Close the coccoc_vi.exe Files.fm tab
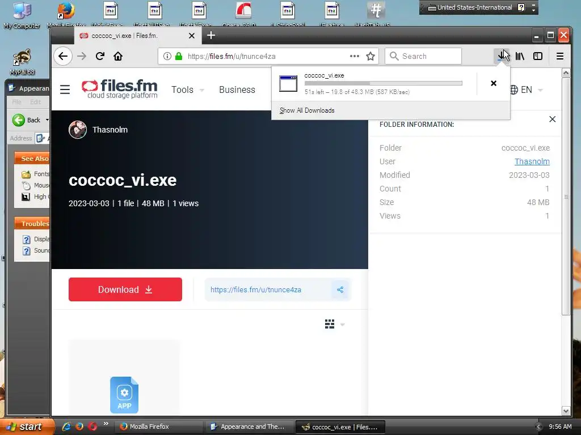 (192, 36)
